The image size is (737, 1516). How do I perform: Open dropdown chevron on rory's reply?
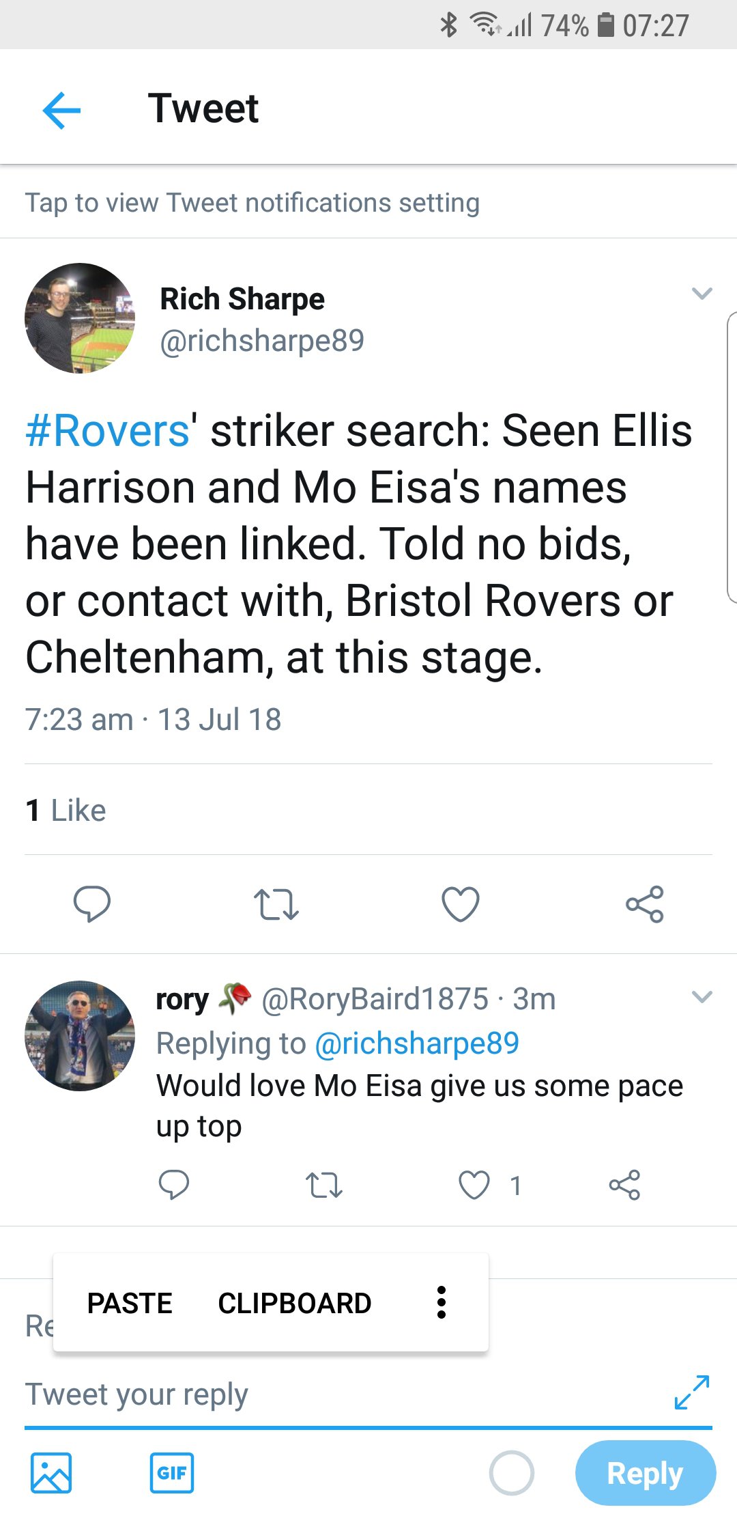coord(702,997)
